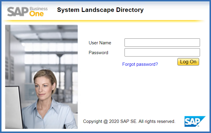The width and height of the screenshot is (211, 133).
Task: Focus the User Name input field
Action: [162, 43]
